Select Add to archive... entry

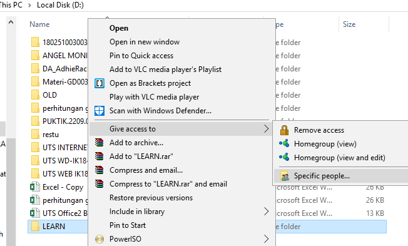tap(136, 143)
